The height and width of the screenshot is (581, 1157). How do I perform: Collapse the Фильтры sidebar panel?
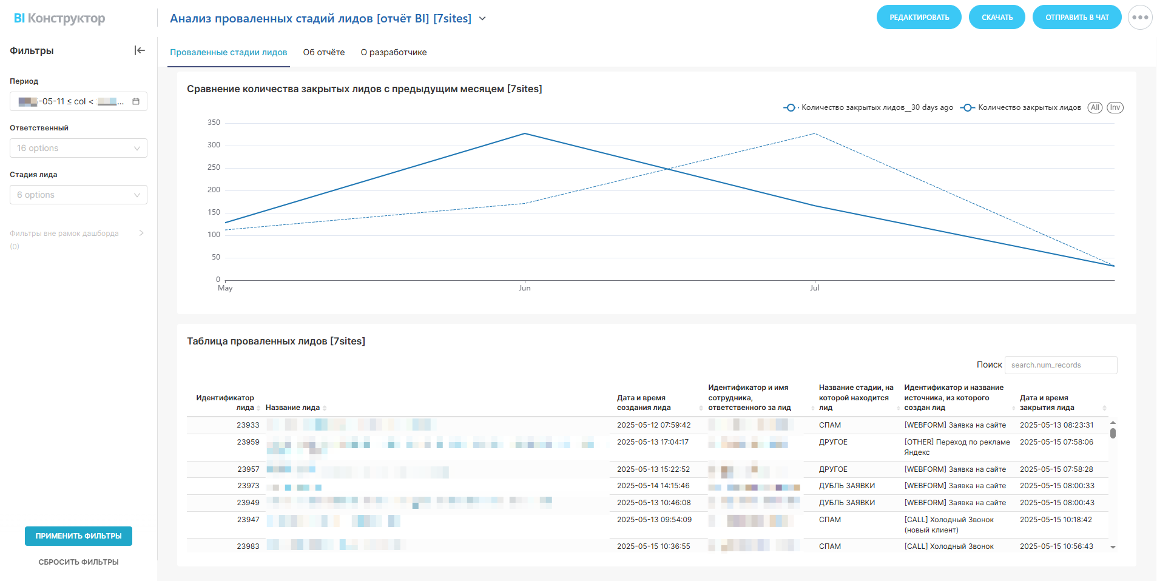tap(140, 50)
